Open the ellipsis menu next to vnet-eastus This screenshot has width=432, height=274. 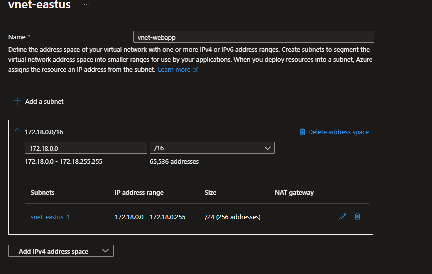[87, 4]
